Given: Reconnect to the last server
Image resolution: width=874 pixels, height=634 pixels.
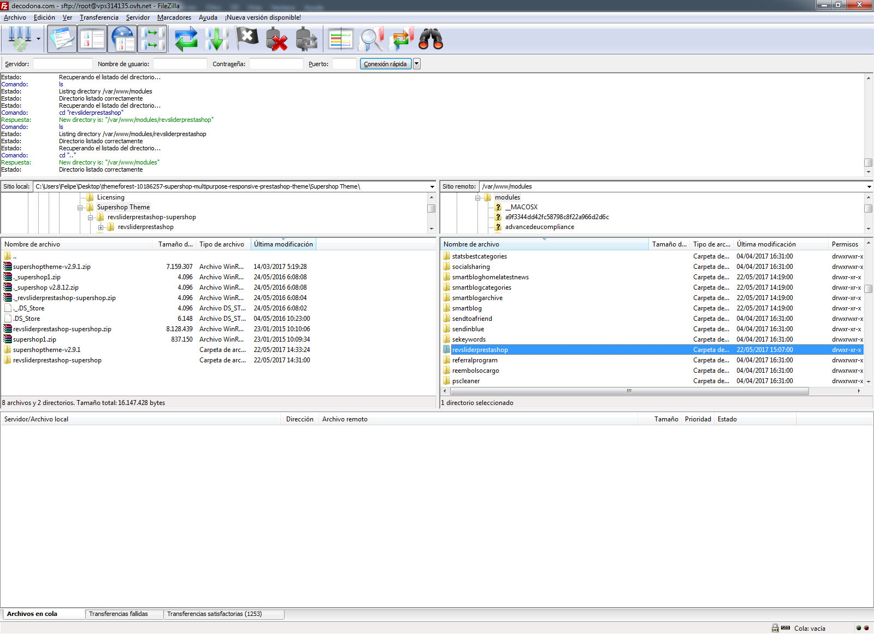Looking at the screenshot, I should (x=306, y=39).
